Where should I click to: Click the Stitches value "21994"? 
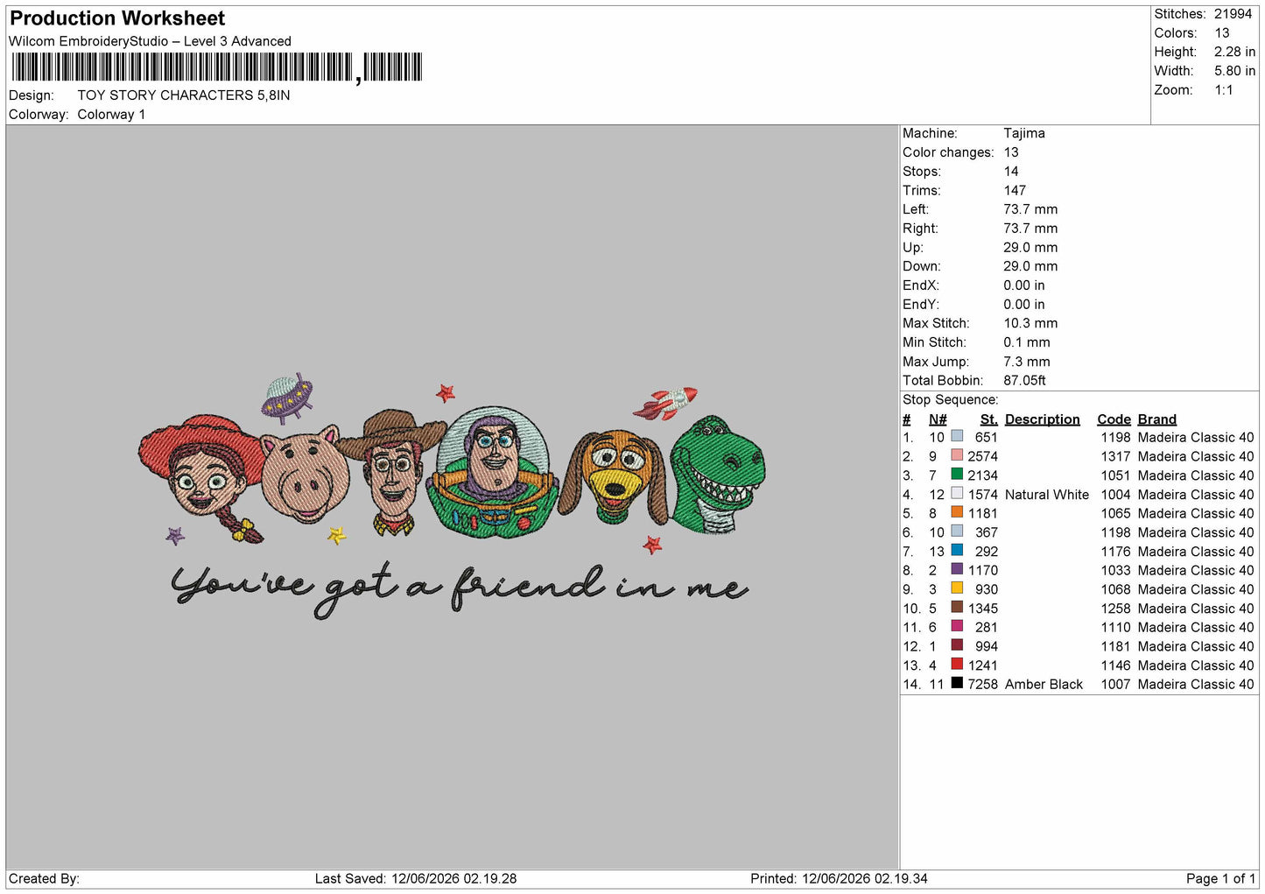pos(1233,14)
